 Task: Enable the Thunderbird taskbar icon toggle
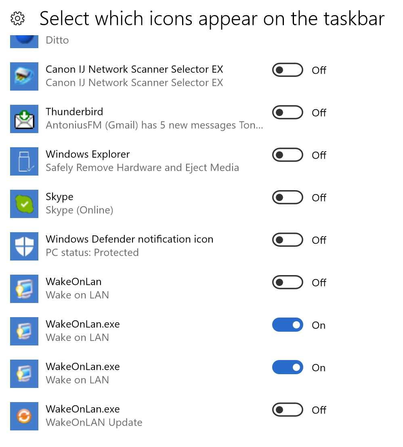pos(288,112)
